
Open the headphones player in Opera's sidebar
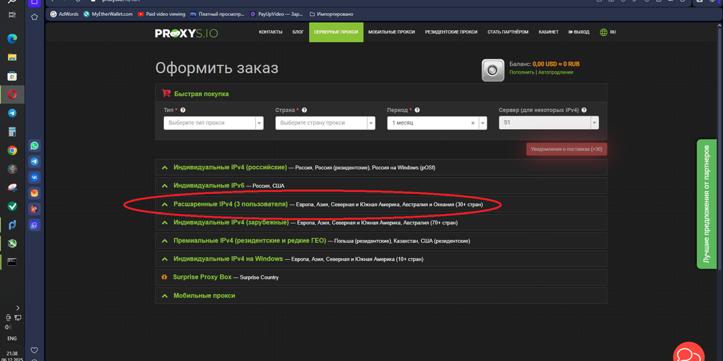tap(35, 225)
